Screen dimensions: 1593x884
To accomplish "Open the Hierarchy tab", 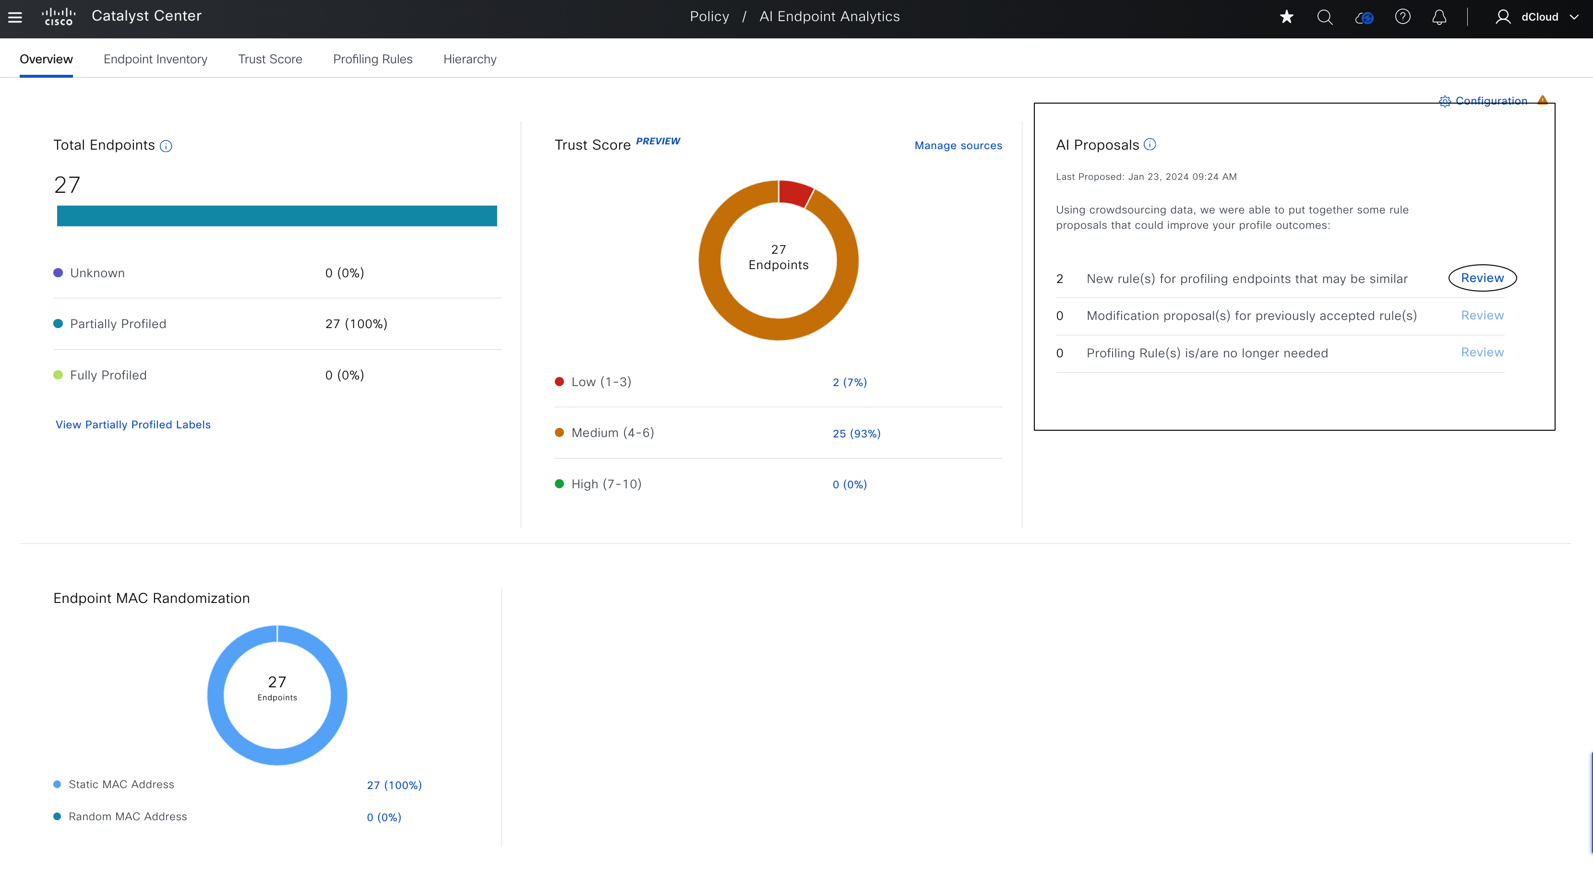I will point(470,59).
